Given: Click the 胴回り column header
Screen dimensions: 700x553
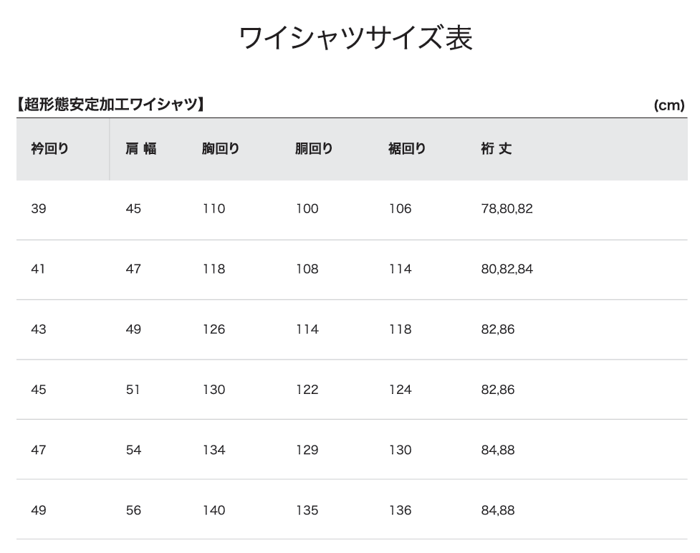Looking at the screenshot, I should coord(314,148).
